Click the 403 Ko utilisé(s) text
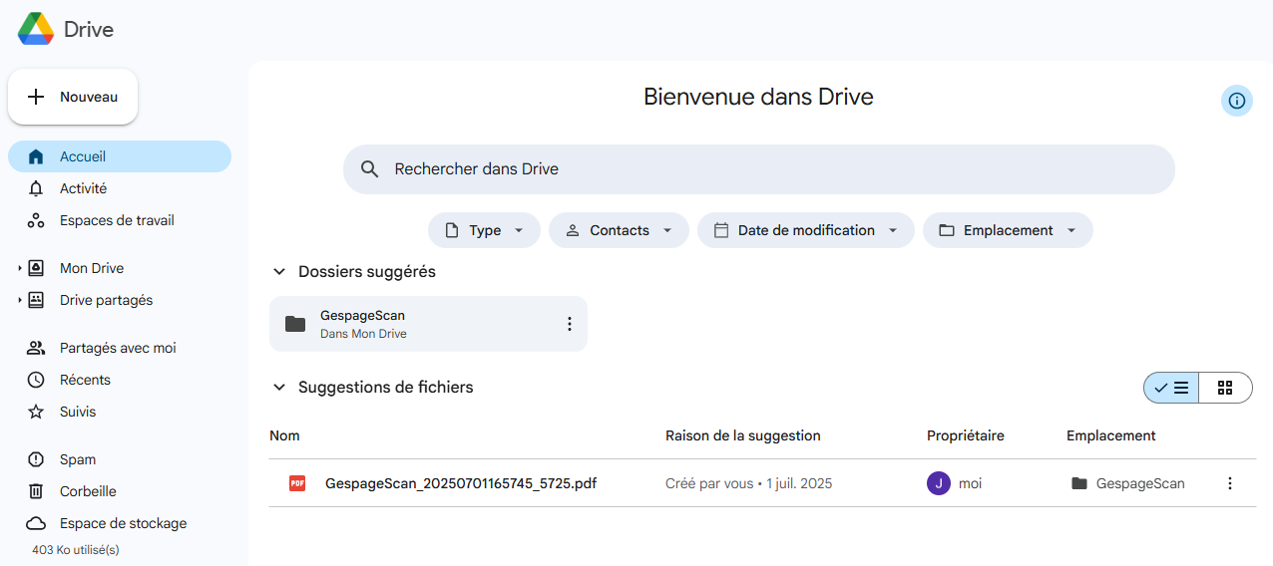 [76, 550]
